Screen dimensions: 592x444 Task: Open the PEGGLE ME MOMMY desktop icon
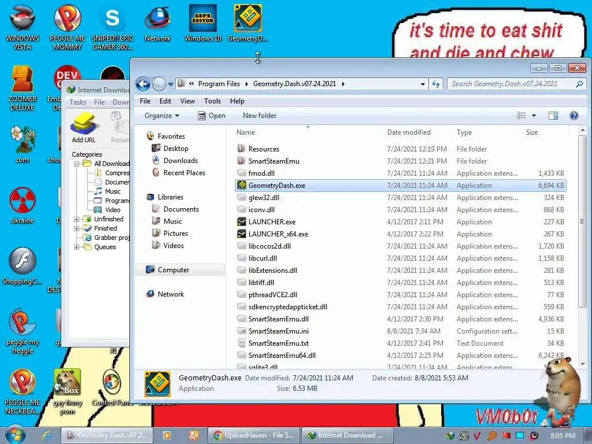tap(67, 27)
